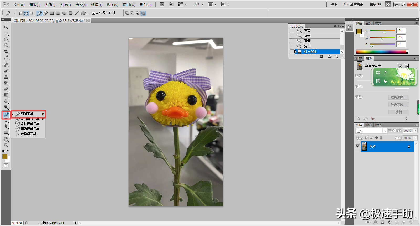Create new snapshot camera icon in History

329,56
